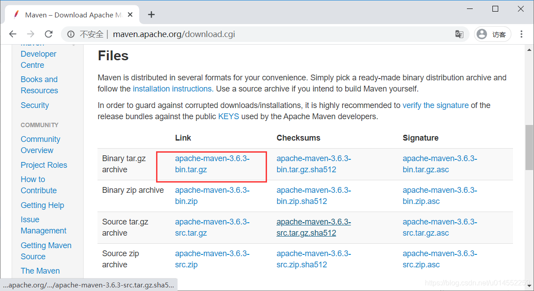Go back to the previous page

[13, 34]
